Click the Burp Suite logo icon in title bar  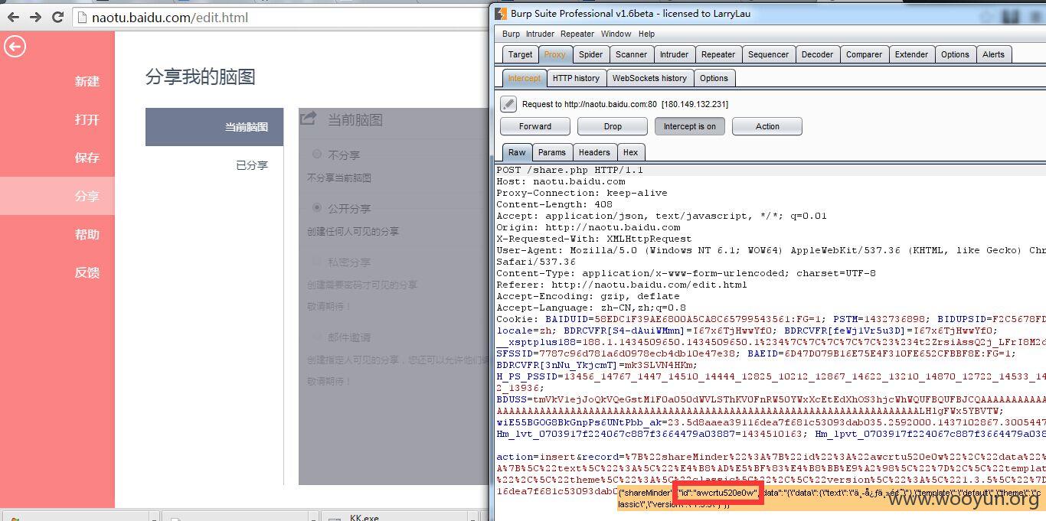(501, 13)
